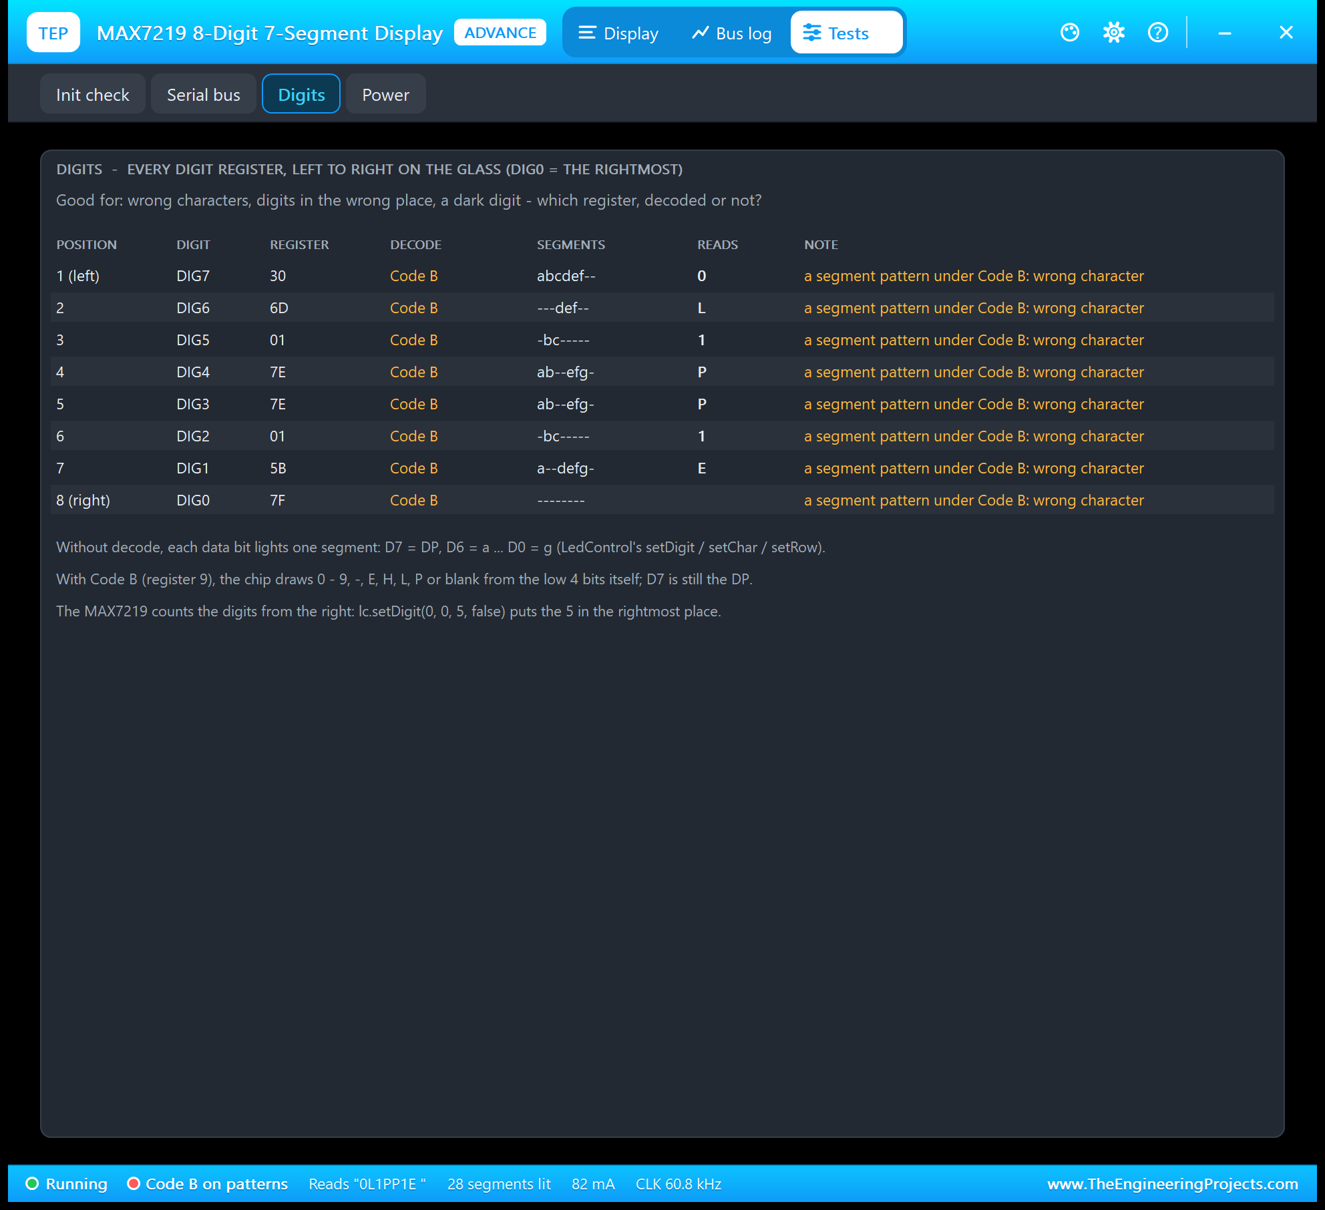Visit www.TheEngineeringProjects.com link
The height and width of the screenshot is (1210, 1325).
click(x=1173, y=1184)
